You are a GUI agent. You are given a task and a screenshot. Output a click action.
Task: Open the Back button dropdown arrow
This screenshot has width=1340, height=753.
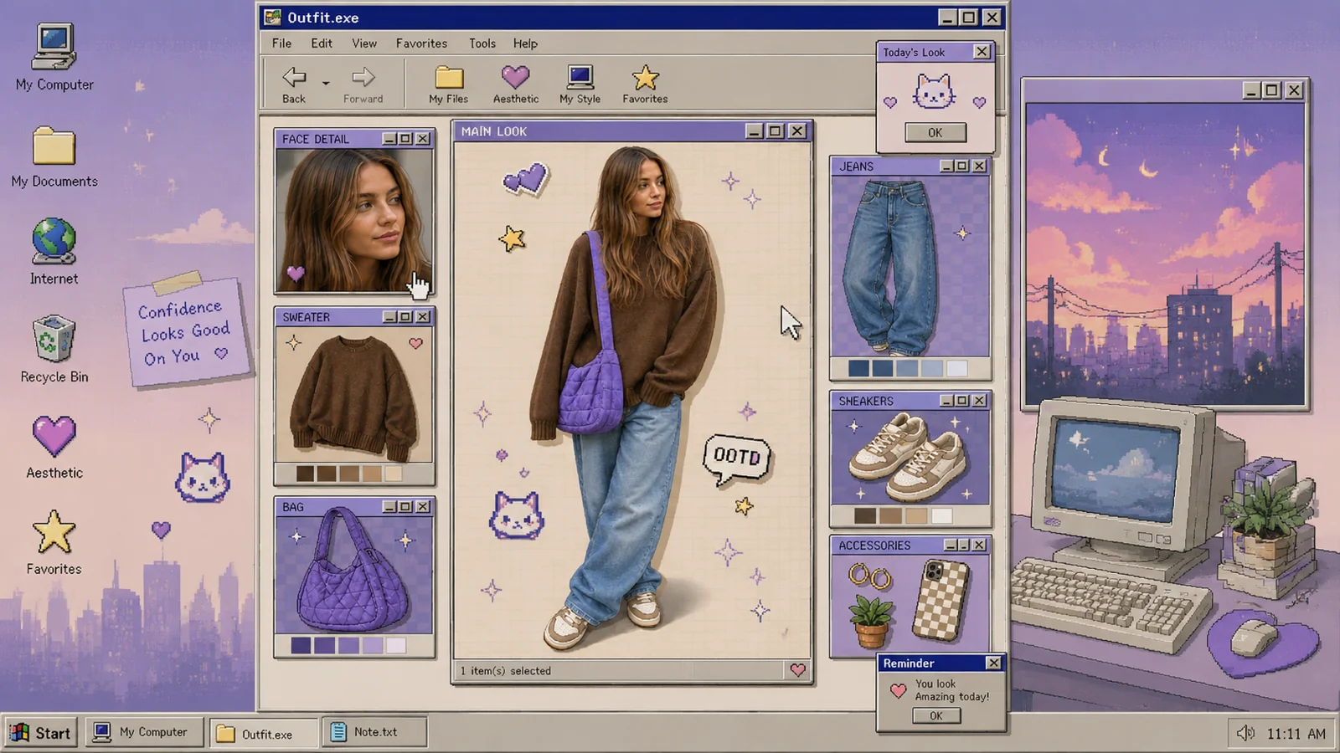(326, 83)
